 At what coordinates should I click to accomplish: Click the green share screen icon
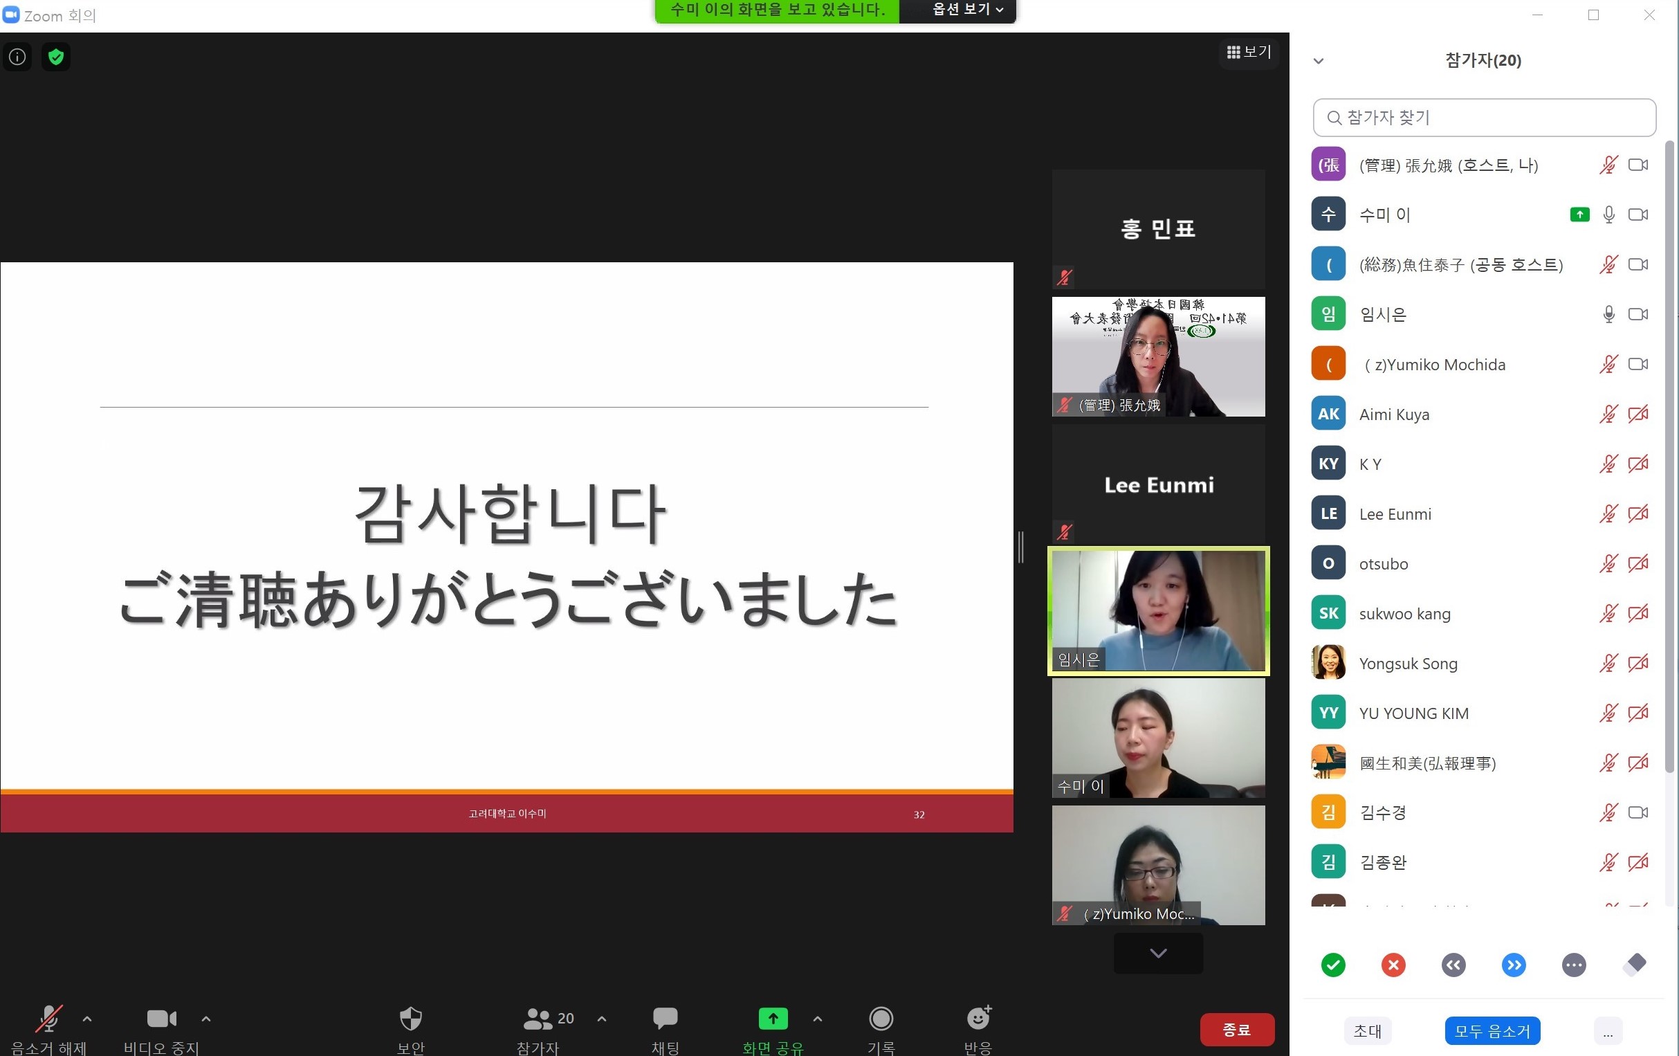(773, 1019)
